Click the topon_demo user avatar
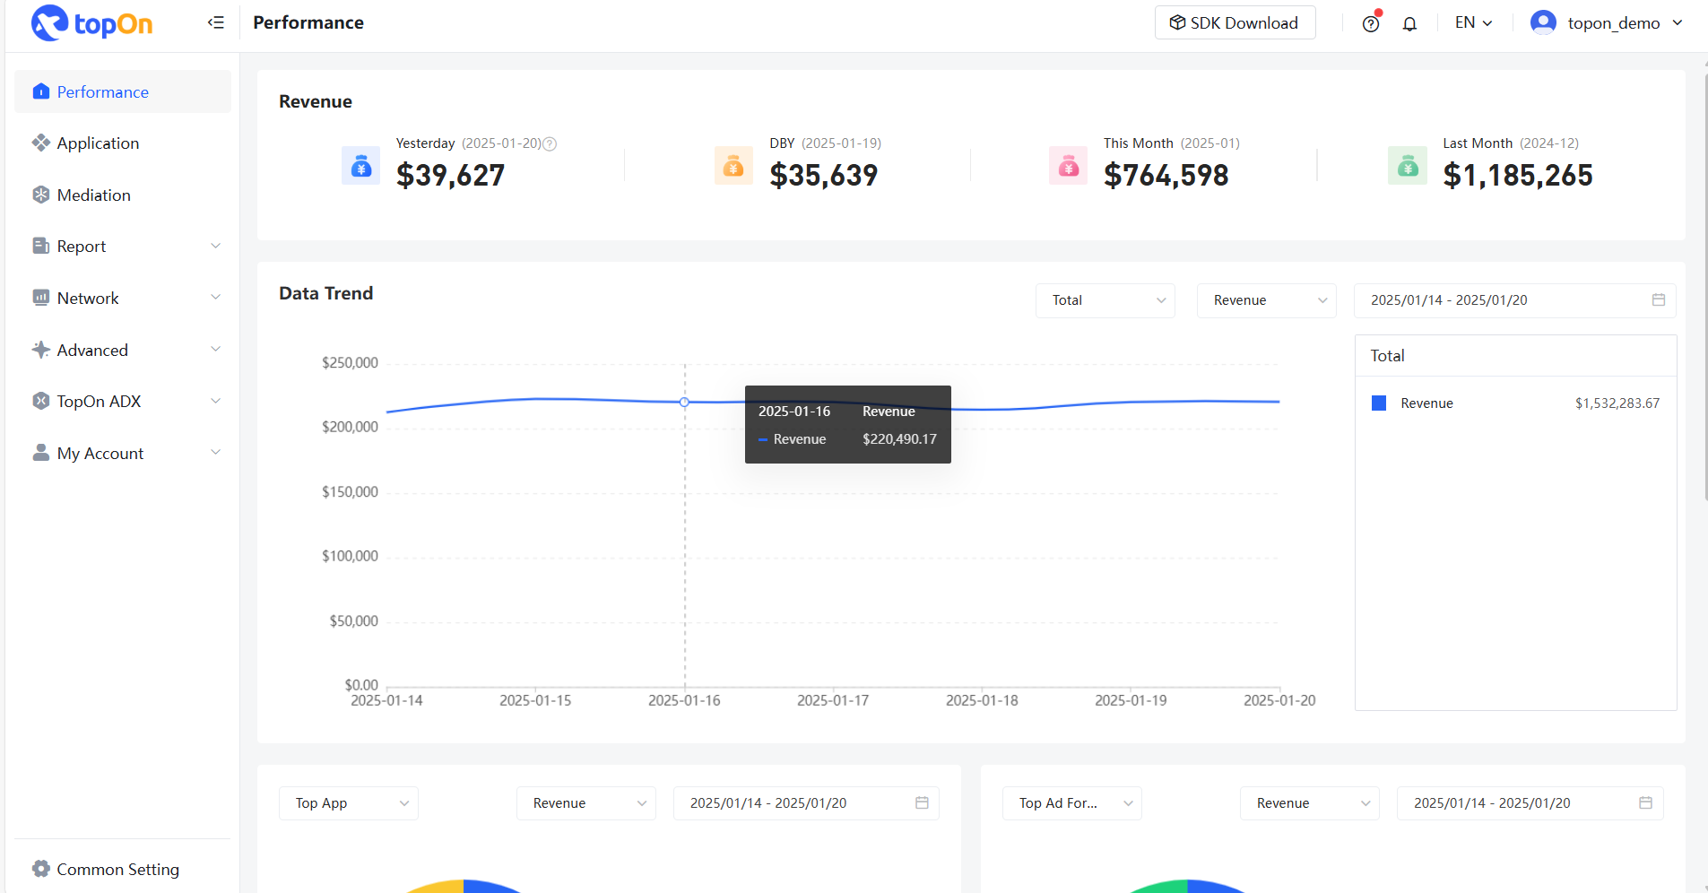The height and width of the screenshot is (893, 1708). pyautogui.click(x=1543, y=22)
